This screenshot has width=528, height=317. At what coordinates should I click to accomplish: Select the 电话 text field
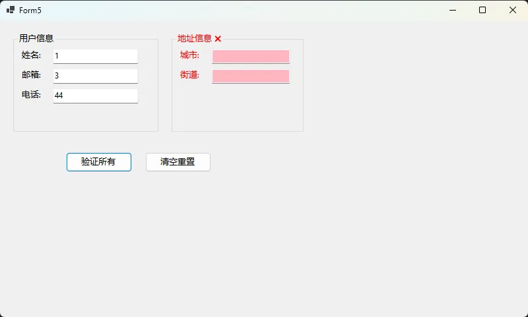pos(95,96)
